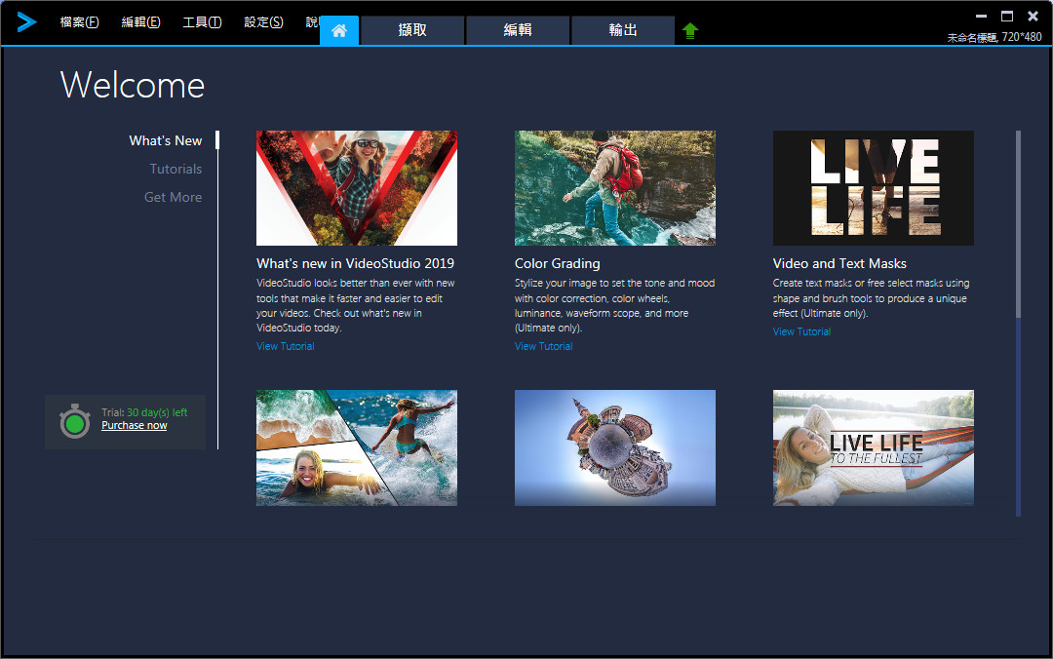Open the 檔案(F) menu
Screen dimensions: 1053x659
point(79,22)
